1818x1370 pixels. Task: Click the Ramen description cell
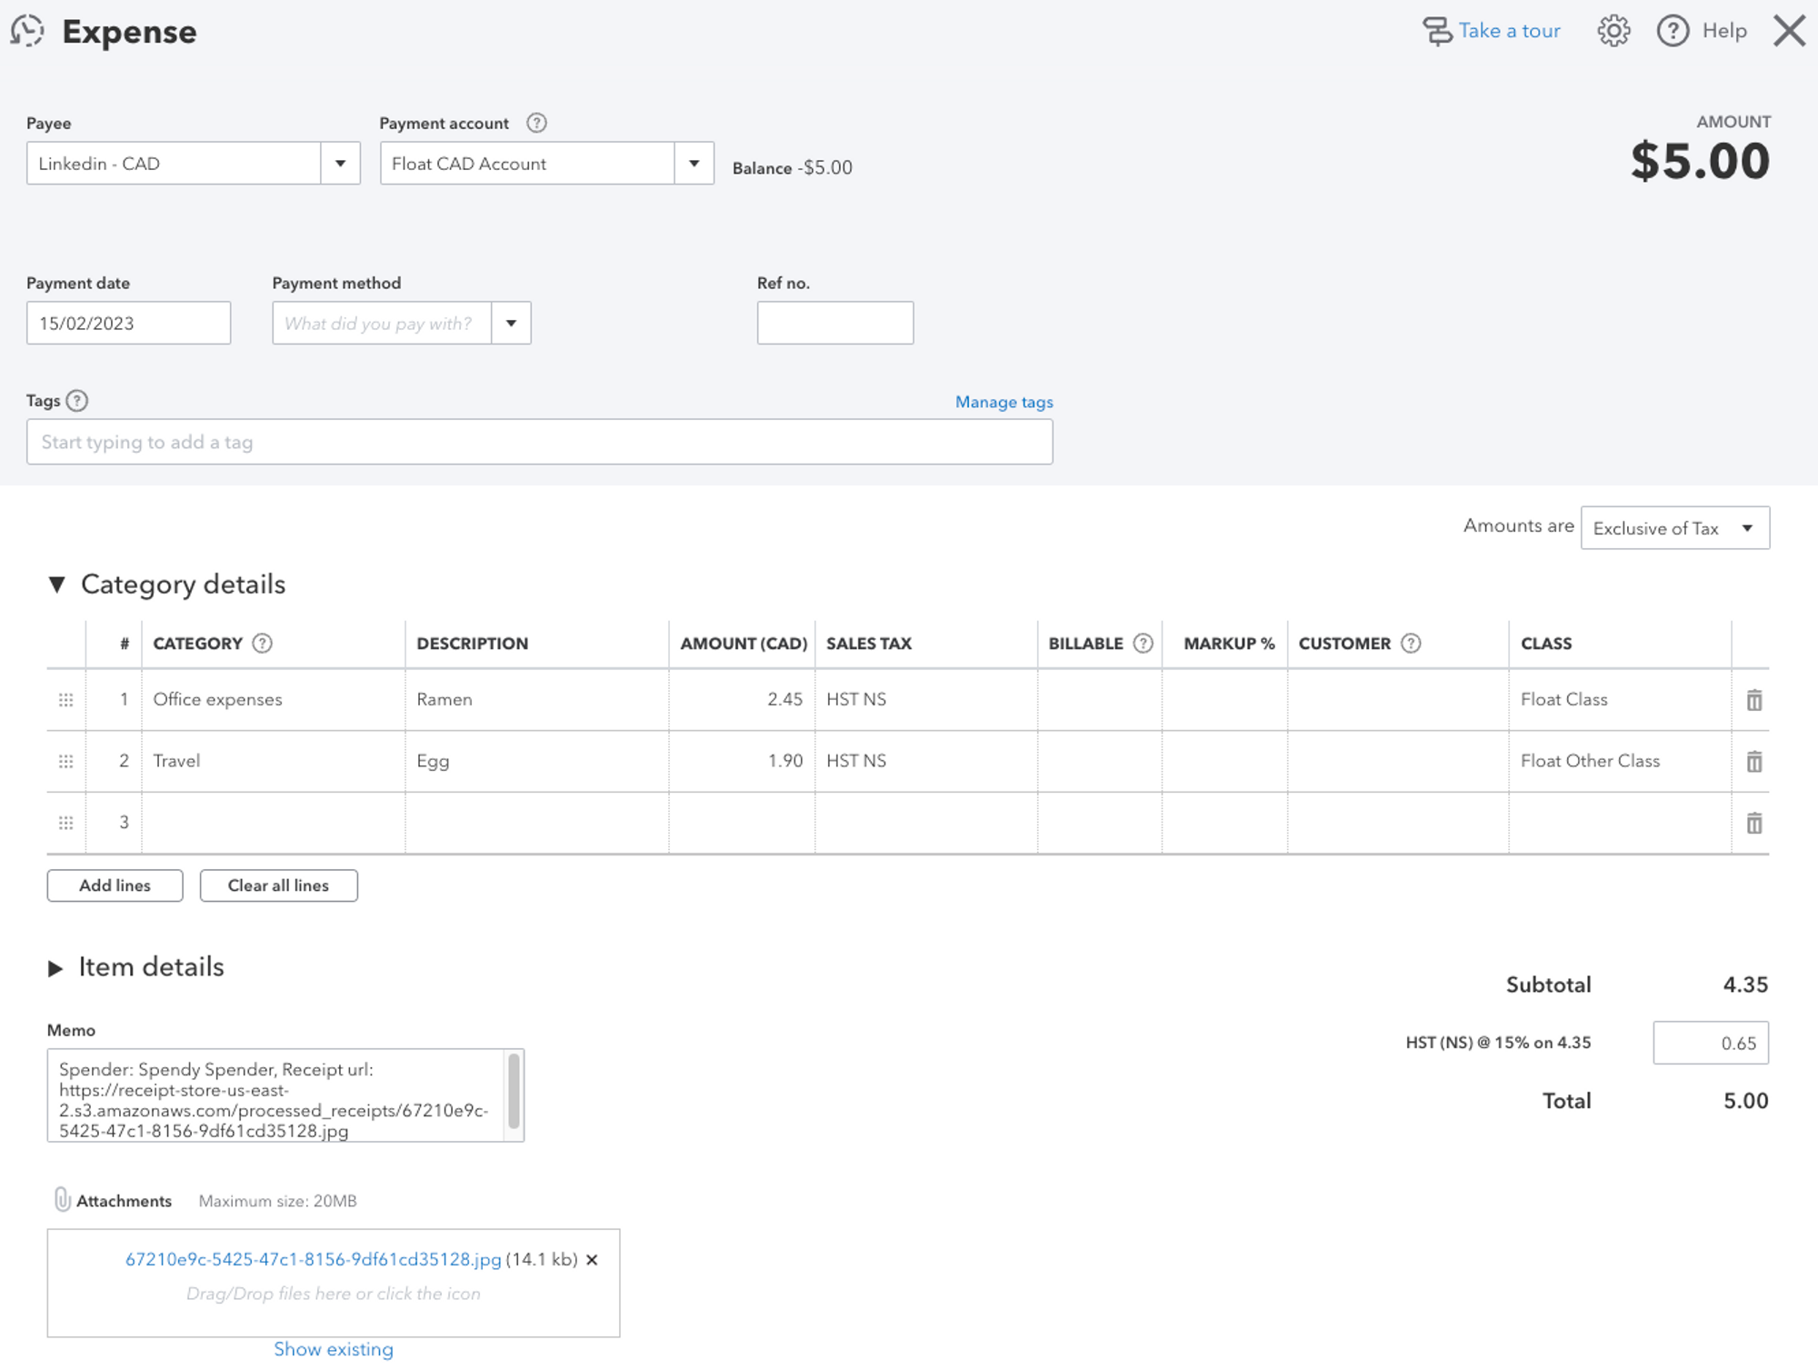536,700
